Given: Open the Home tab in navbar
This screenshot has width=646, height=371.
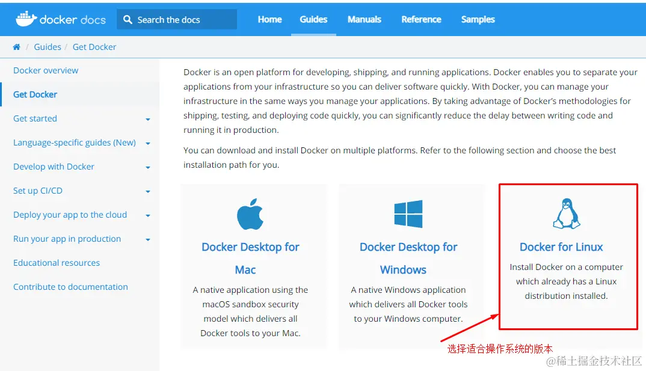Looking at the screenshot, I should click(x=270, y=19).
